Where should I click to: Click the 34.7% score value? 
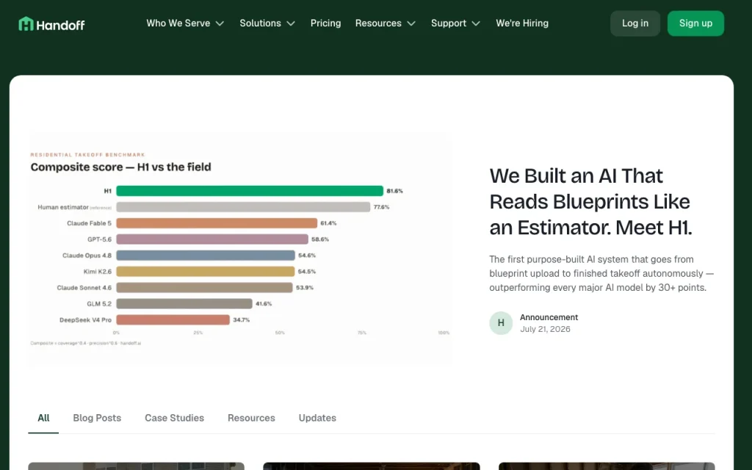click(x=241, y=320)
